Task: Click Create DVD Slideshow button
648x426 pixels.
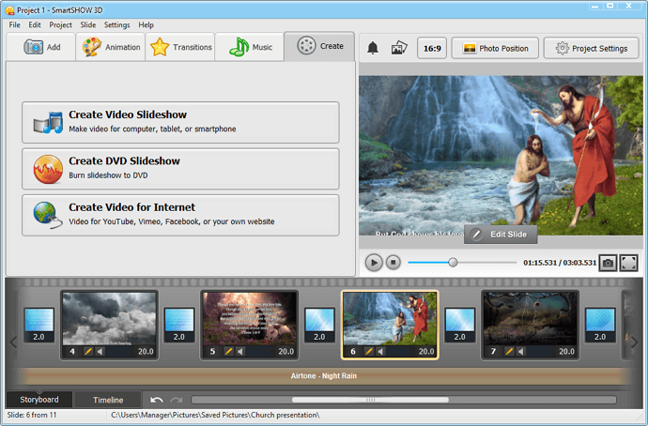Action: [180, 169]
